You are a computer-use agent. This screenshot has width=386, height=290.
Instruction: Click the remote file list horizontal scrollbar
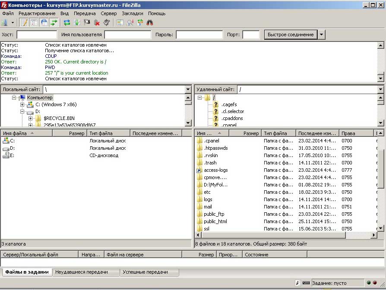274,235
